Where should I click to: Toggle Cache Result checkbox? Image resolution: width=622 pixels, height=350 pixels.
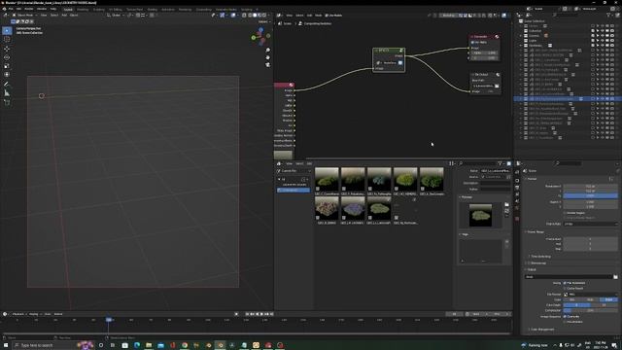point(565,288)
